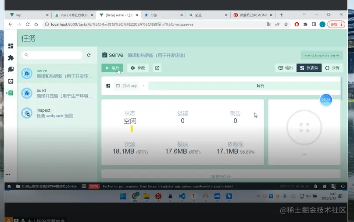Switch to the 输出 output tab
The width and height of the screenshot is (354, 222).
(x=286, y=68)
